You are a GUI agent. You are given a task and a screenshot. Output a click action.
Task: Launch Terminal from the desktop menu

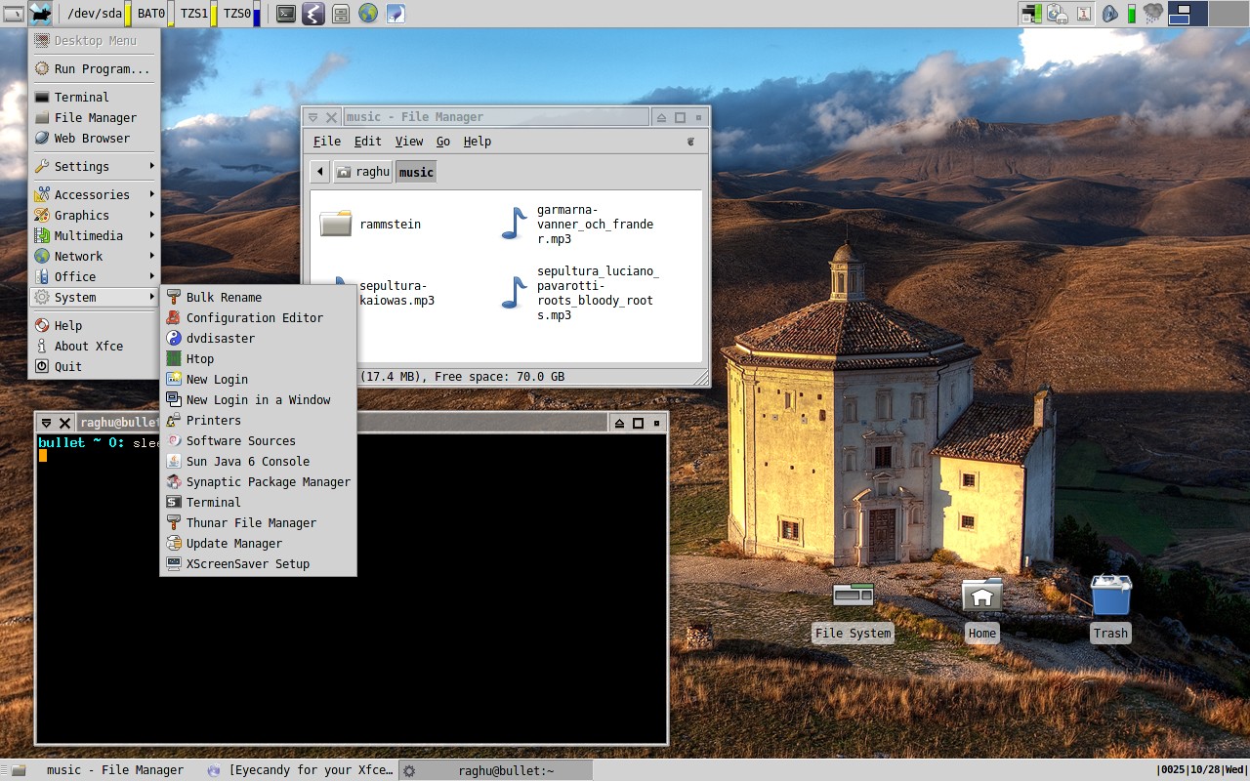click(94, 98)
